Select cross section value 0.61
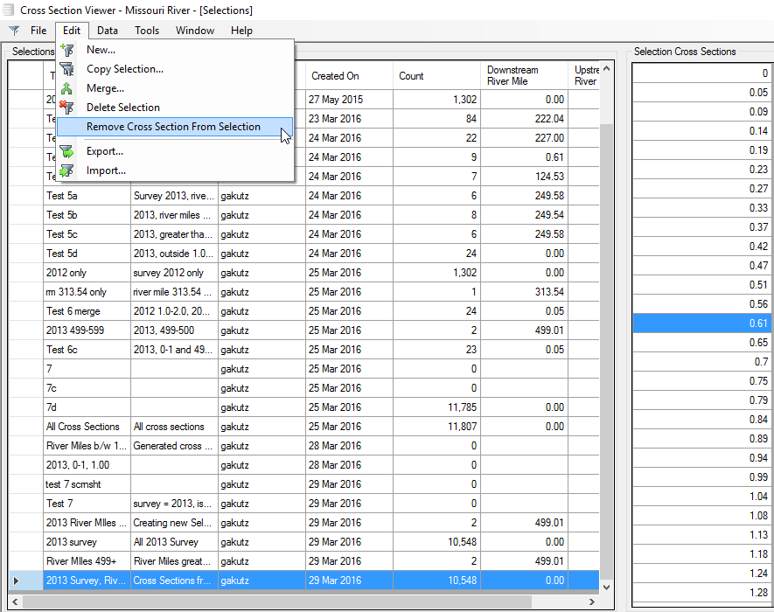 point(701,323)
